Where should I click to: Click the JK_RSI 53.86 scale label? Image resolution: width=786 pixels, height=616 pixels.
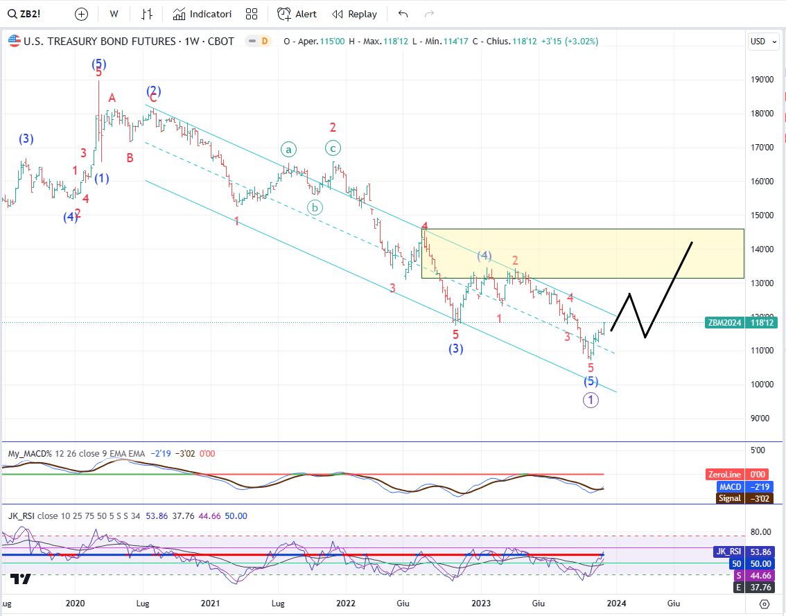[x=744, y=552]
